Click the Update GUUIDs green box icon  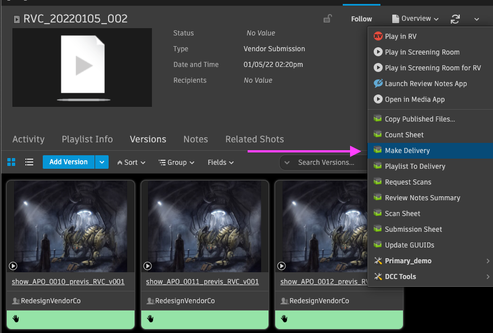coord(378,245)
